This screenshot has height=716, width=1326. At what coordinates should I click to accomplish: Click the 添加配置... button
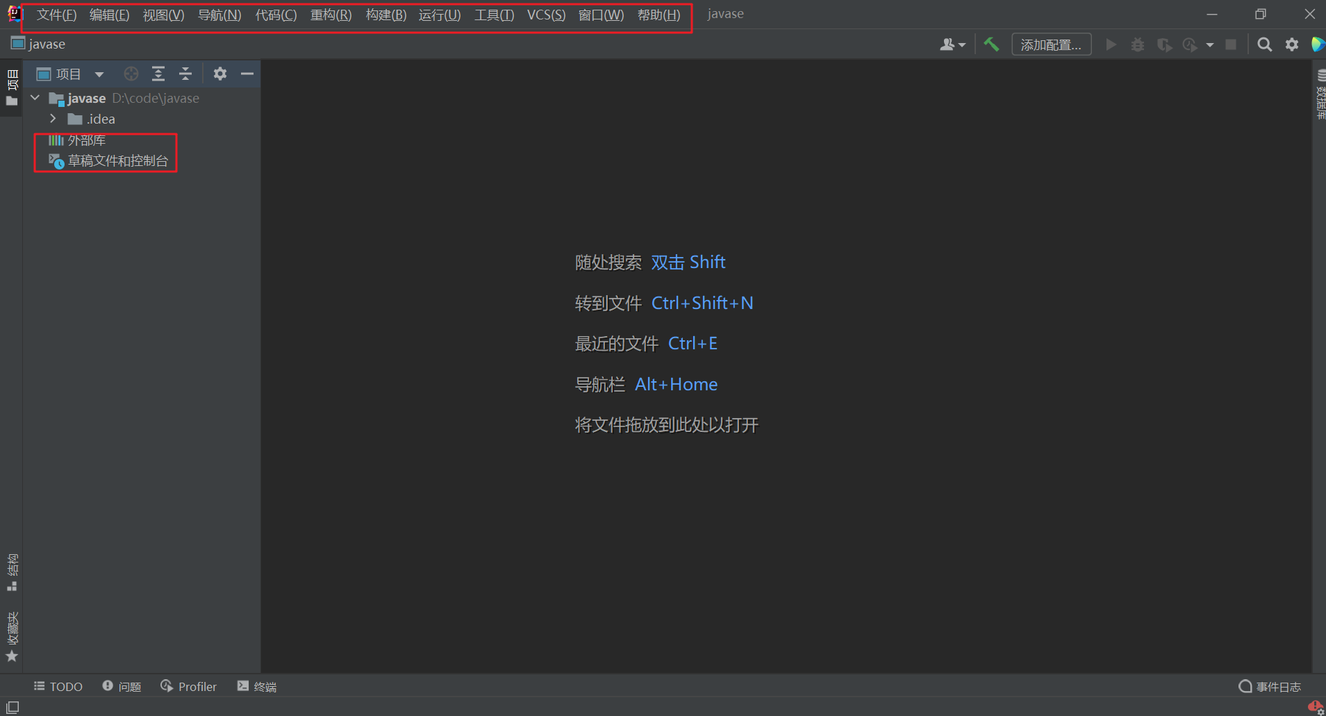pos(1051,44)
